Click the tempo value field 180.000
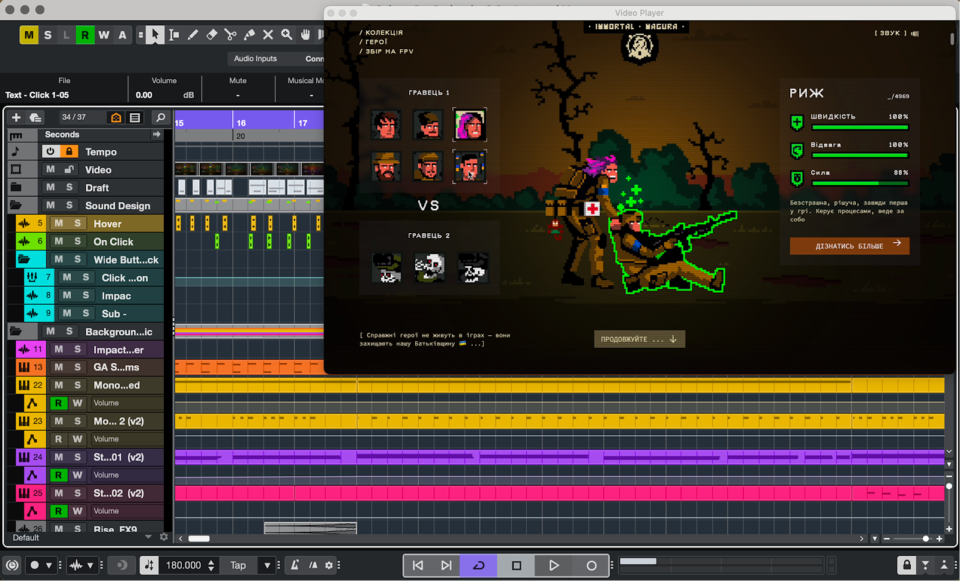The width and height of the screenshot is (960, 581). tap(183, 565)
